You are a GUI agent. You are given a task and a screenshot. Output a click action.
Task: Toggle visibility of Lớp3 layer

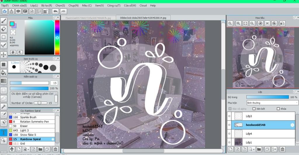click(x=229, y=116)
